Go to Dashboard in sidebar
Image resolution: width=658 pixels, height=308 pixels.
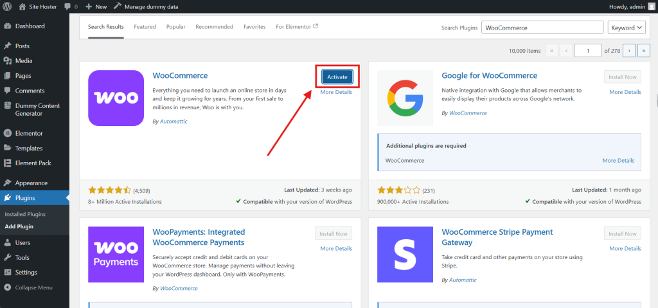click(30, 26)
